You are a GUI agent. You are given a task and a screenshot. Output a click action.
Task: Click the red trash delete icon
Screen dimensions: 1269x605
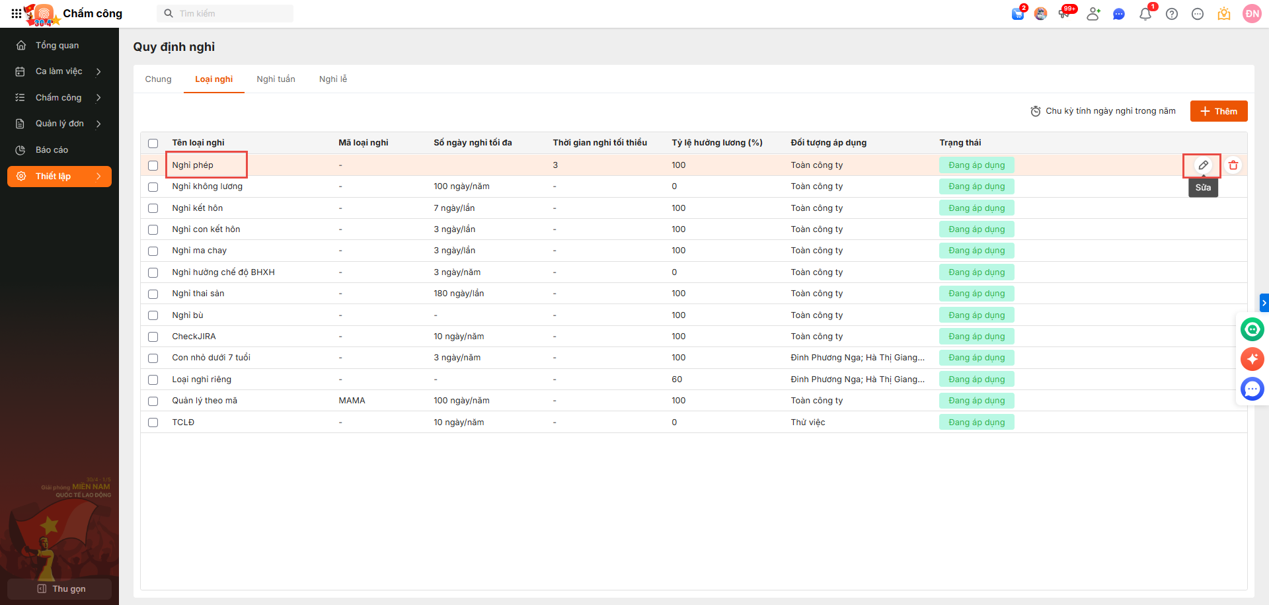pyautogui.click(x=1233, y=165)
